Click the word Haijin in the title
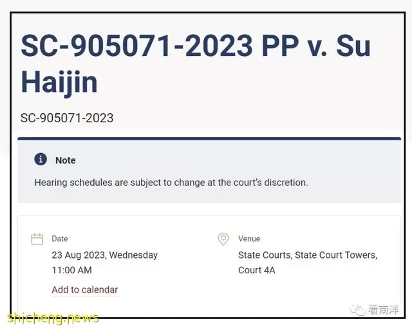 (59, 83)
